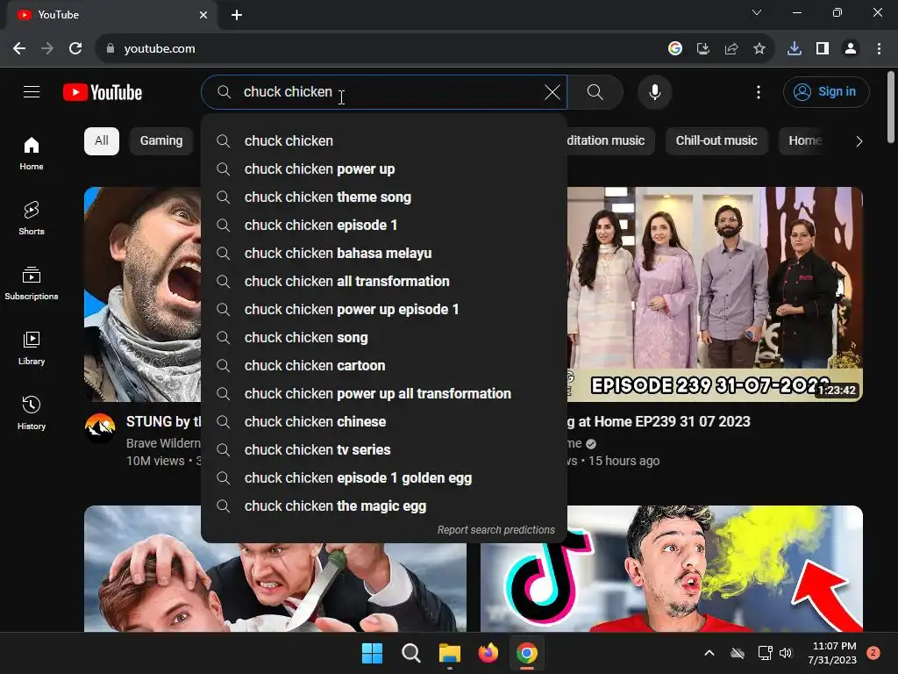This screenshot has height=674, width=898.
Task: Choose suggestion "chuck chicken power up episode 1"
Action: (384, 310)
